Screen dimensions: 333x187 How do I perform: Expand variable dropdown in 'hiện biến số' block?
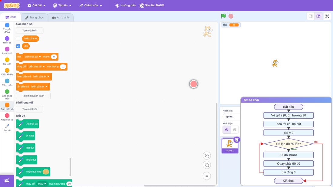pyautogui.click(x=41, y=77)
